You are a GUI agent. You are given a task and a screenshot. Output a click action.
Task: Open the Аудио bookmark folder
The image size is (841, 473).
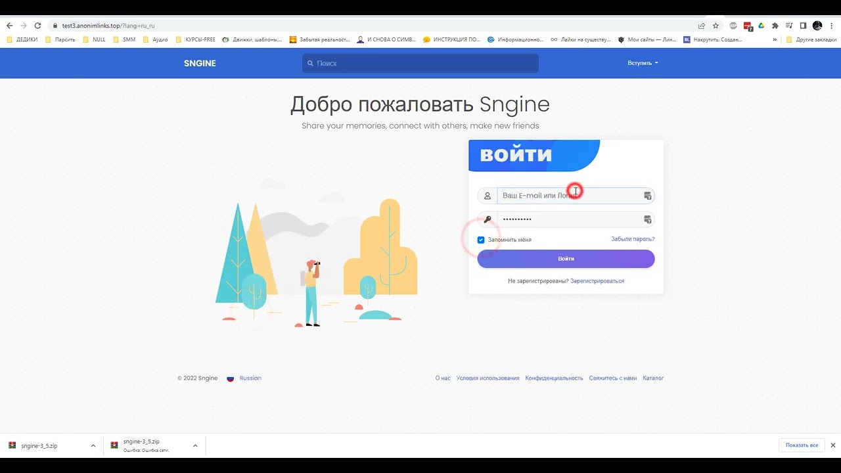[155, 39]
